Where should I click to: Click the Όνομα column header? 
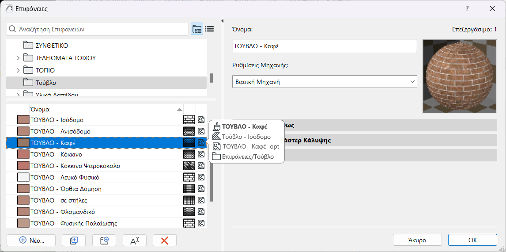[106, 110]
